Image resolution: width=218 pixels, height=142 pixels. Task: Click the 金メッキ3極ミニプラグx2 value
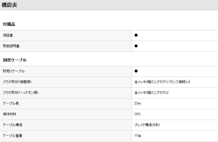[151, 93]
